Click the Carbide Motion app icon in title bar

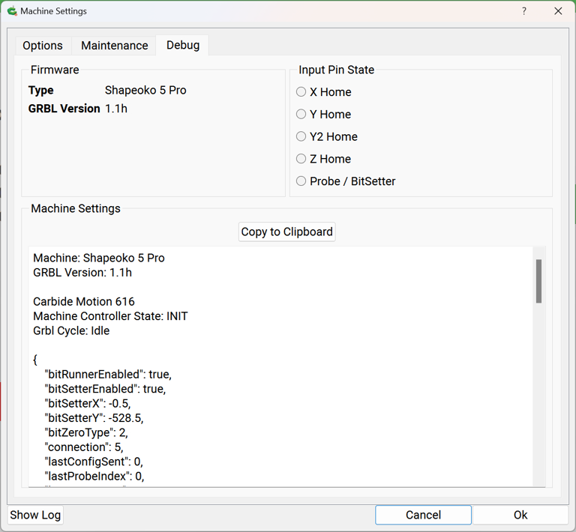click(x=11, y=11)
